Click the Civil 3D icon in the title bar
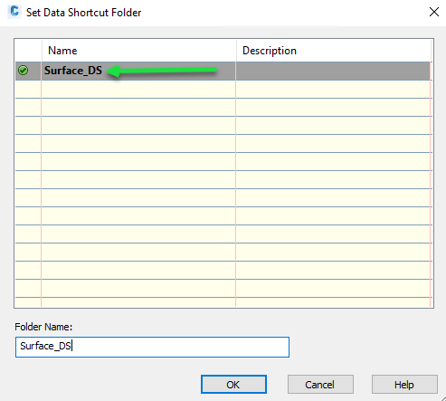This screenshot has width=446, height=401. (x=14, y=12)
